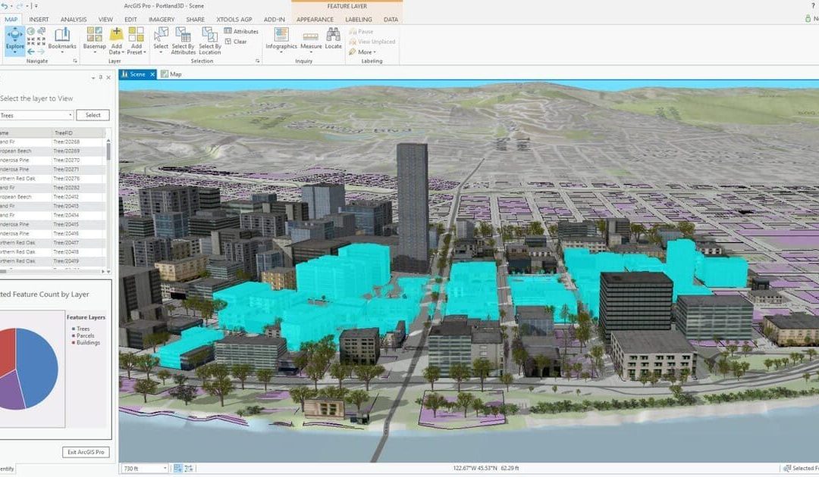This screenshot has width=819, height=477.
Task: Open the LABELING contextual tab
Action: coord(358,19)
